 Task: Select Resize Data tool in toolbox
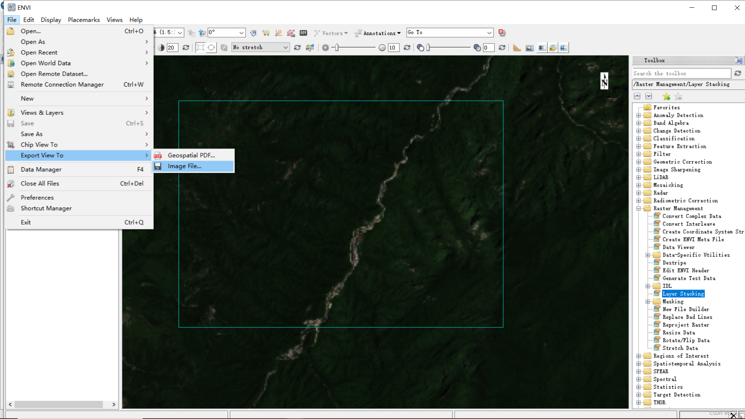point(679,332)
